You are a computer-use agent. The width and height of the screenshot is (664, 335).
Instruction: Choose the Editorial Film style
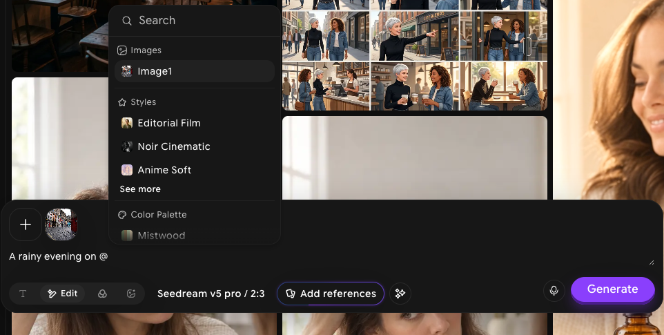click(195, 123)
